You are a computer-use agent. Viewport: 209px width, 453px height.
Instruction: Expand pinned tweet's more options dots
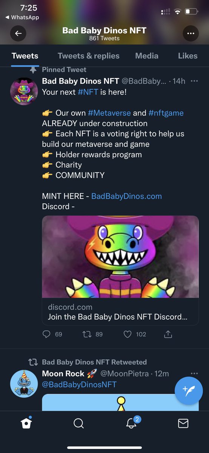pyautogui.click(x=194, y=81)
